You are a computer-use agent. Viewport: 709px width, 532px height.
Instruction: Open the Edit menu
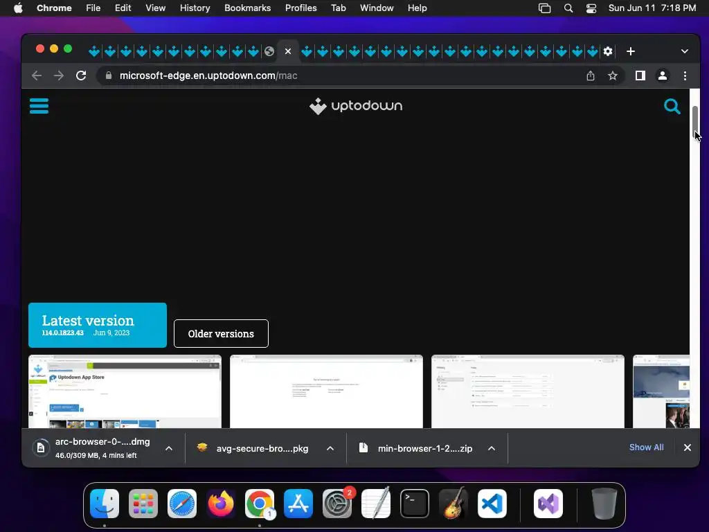coord(123,8)
